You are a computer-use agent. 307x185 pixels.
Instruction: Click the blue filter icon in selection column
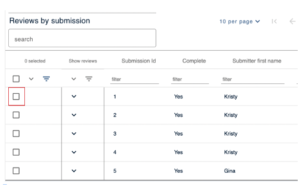click(46, 79)
